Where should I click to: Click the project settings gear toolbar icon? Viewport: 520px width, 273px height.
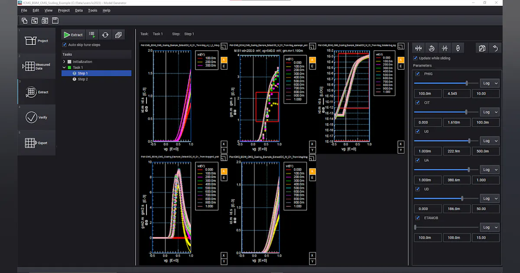pyautogui.click(x=45, y=20)
